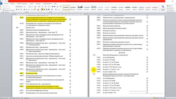
Task: Show paragraph marks with the pilcrow icon
Action: [x=61, y=7]
